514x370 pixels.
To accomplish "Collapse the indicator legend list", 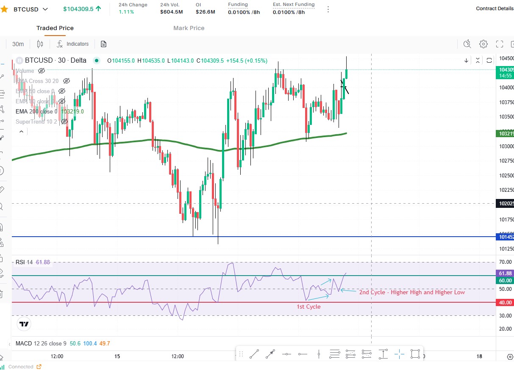I will [x=21, y=131].
